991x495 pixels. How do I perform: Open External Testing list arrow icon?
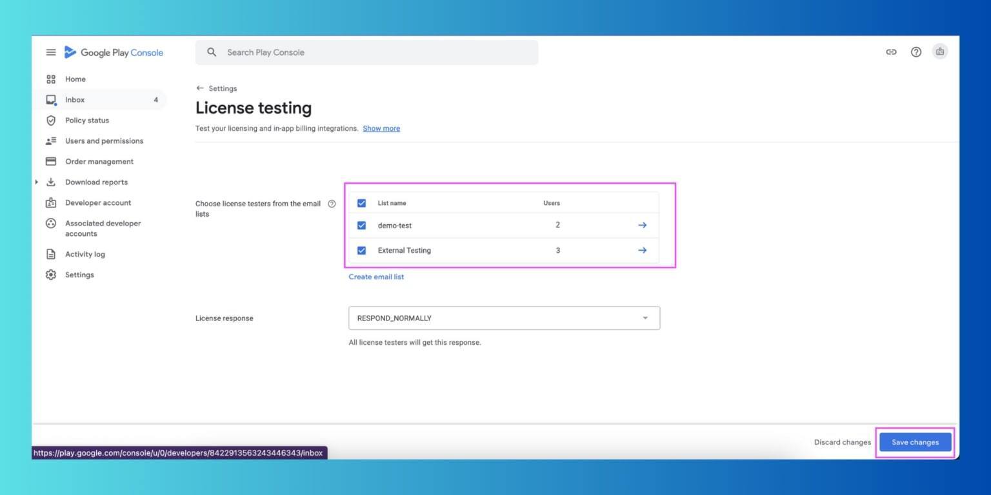(x=642, y=250)
